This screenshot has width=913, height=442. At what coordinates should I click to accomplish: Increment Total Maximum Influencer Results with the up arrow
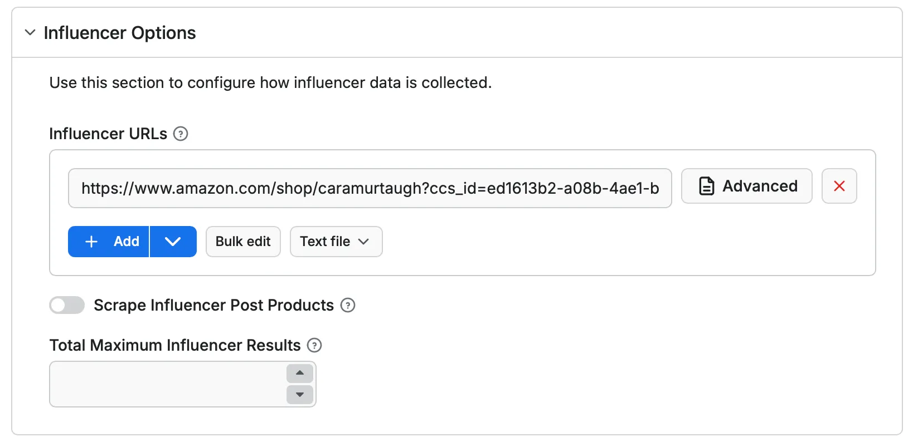[x=299, y=373]
